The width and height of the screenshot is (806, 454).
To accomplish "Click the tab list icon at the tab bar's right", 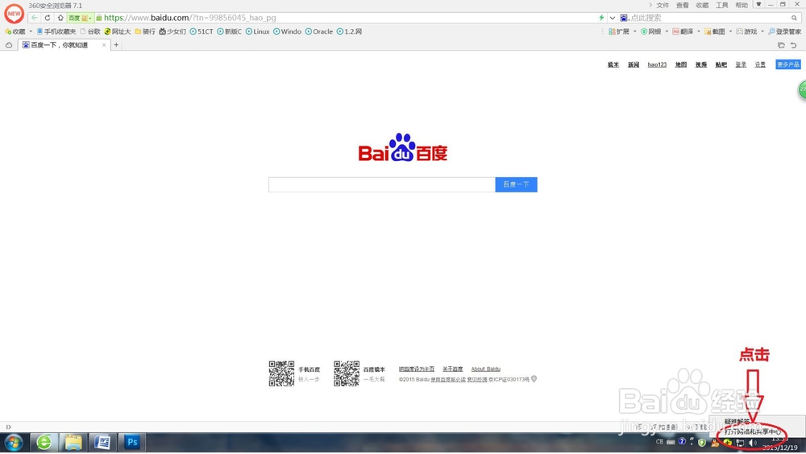I will (781, 45).
